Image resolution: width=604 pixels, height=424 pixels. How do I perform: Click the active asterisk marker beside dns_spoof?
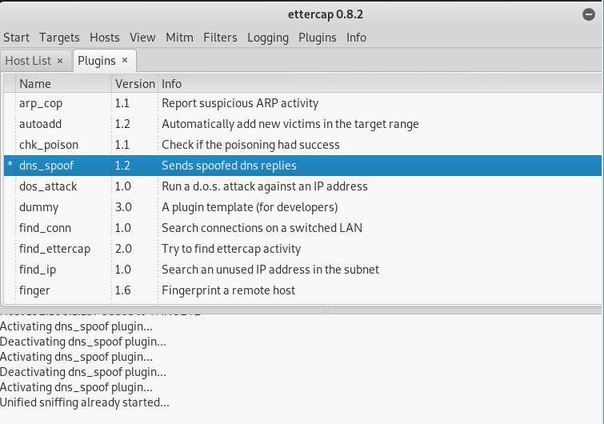click(10, 165)
